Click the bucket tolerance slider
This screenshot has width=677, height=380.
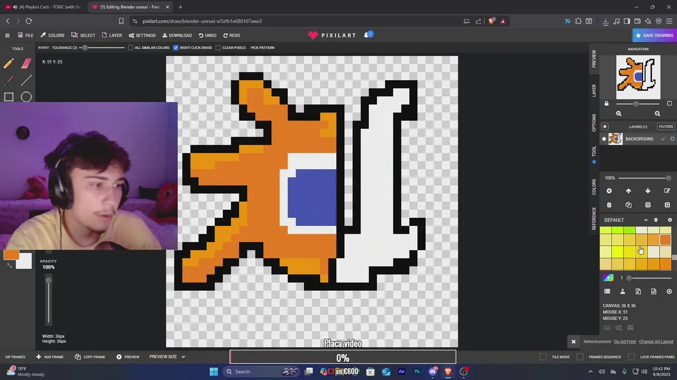point(103,47)
